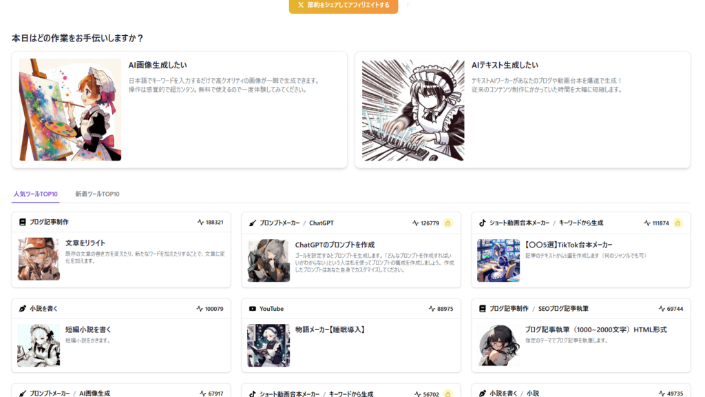Open the 新着ツールTOP10 tab

coord(97,194)
